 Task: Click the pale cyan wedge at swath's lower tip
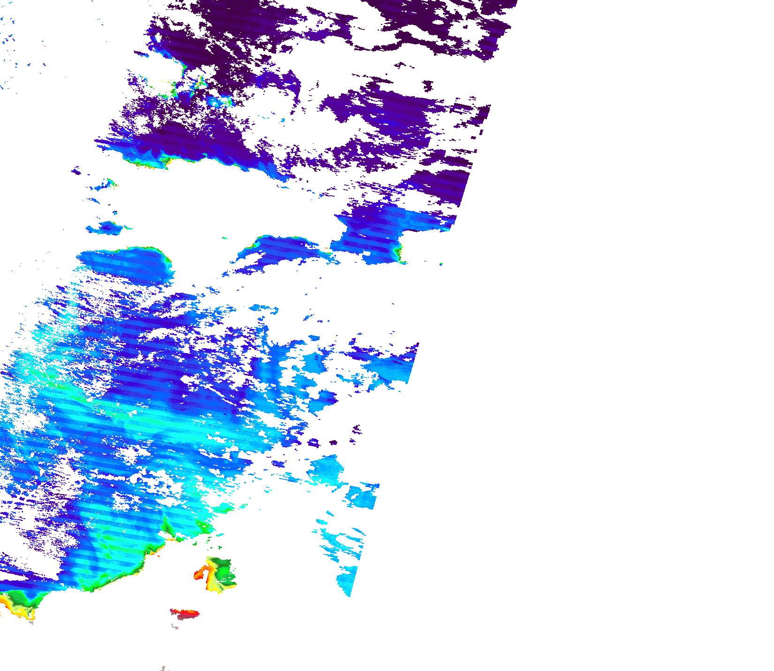pos(348,581)
